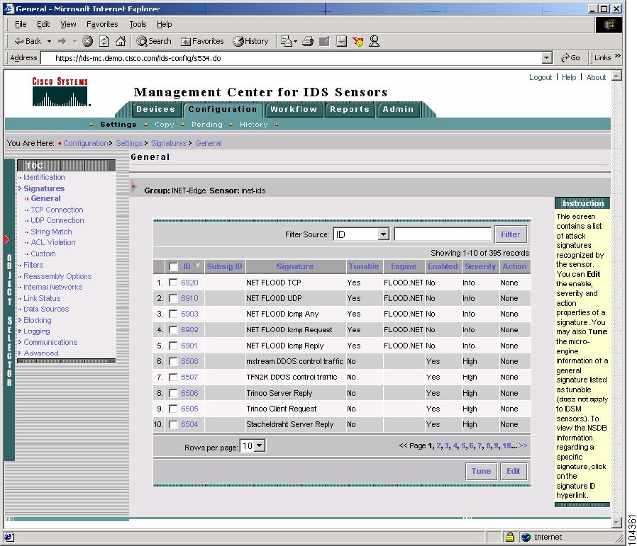Check the box for signature 6910
The image size is (637, 546).
173,298
